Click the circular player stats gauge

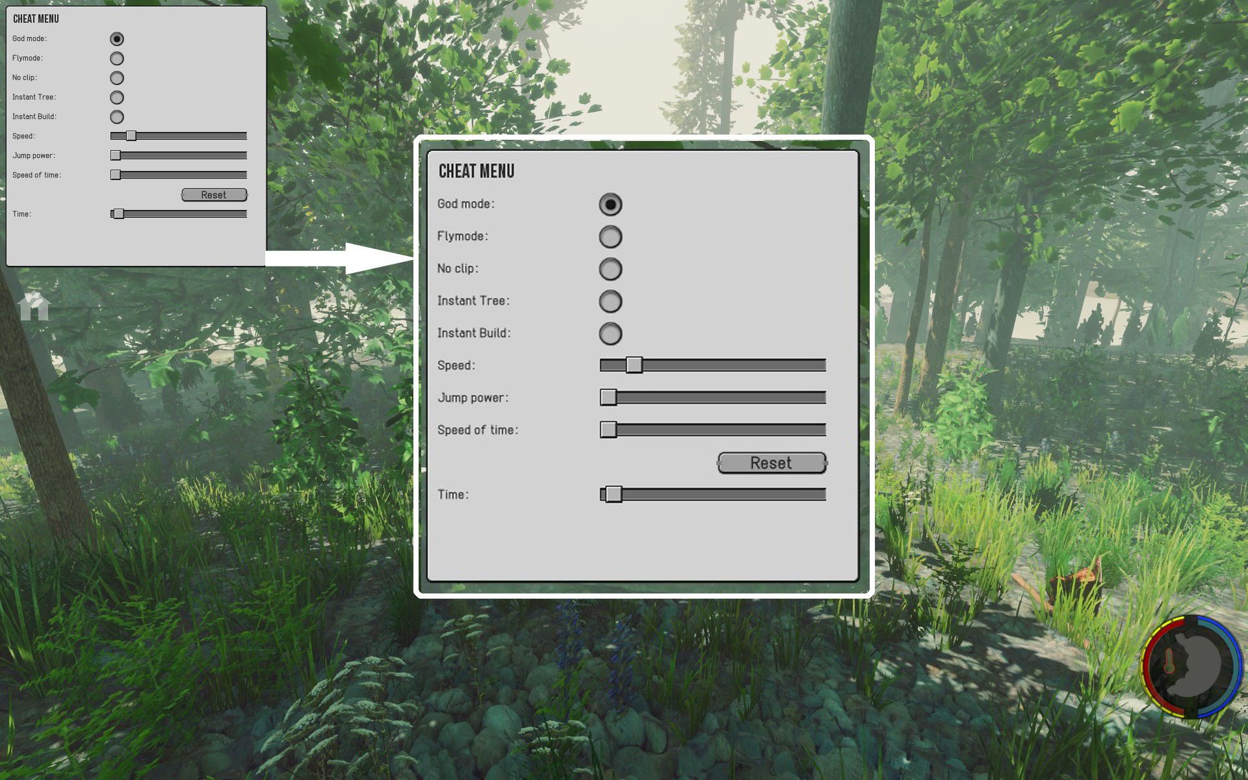(x=1191, y=668)
